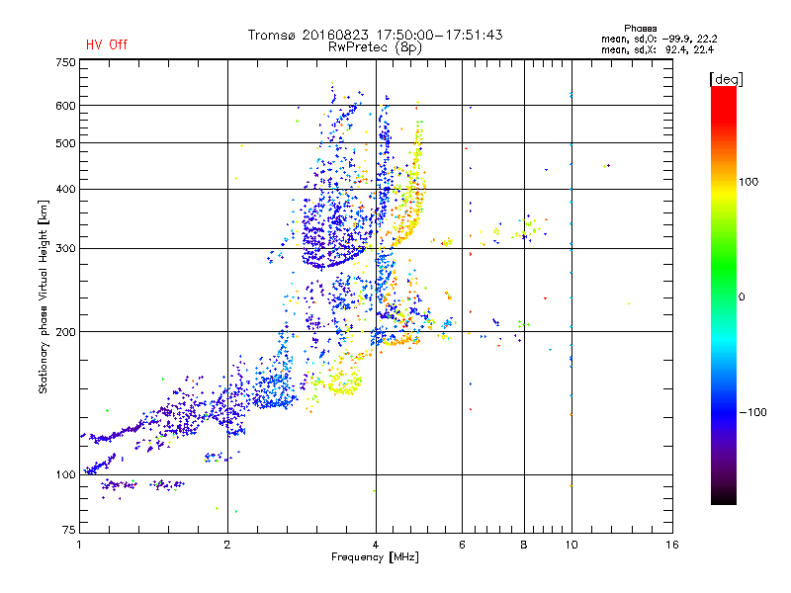Click the 'Frequency [MHz]' axis label
Image resolution: width=791 pixels, height=593 pixels.
[x=375, y=557]
